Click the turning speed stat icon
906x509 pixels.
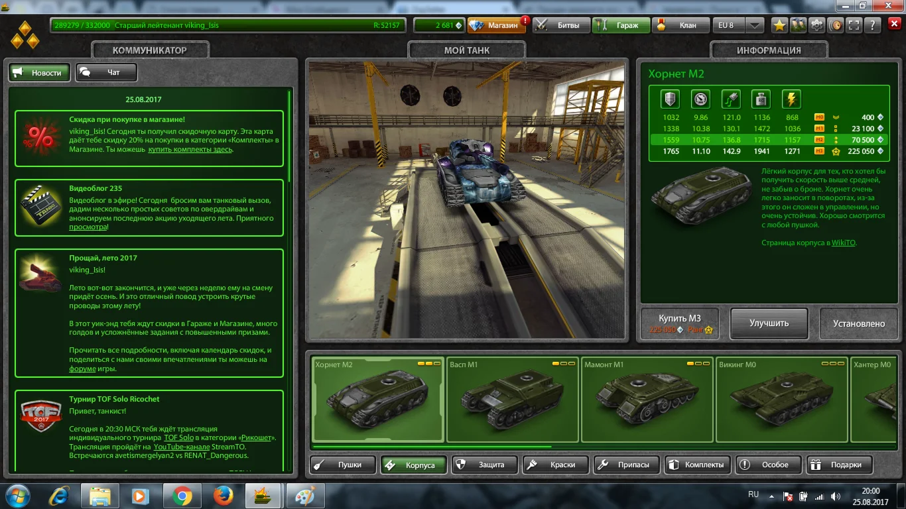pos(731,99)
